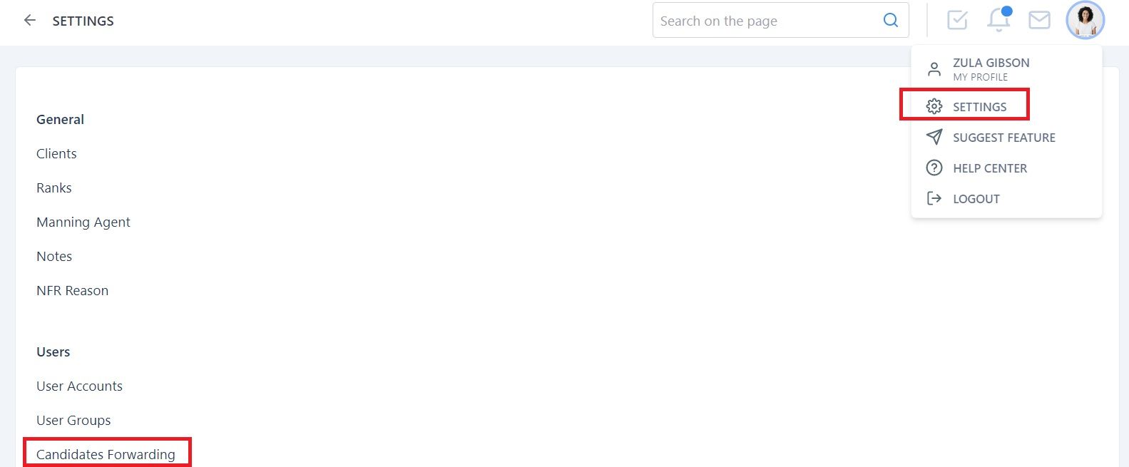
Task: Open the Ranks settings page
Action: (x=54, y=188)
